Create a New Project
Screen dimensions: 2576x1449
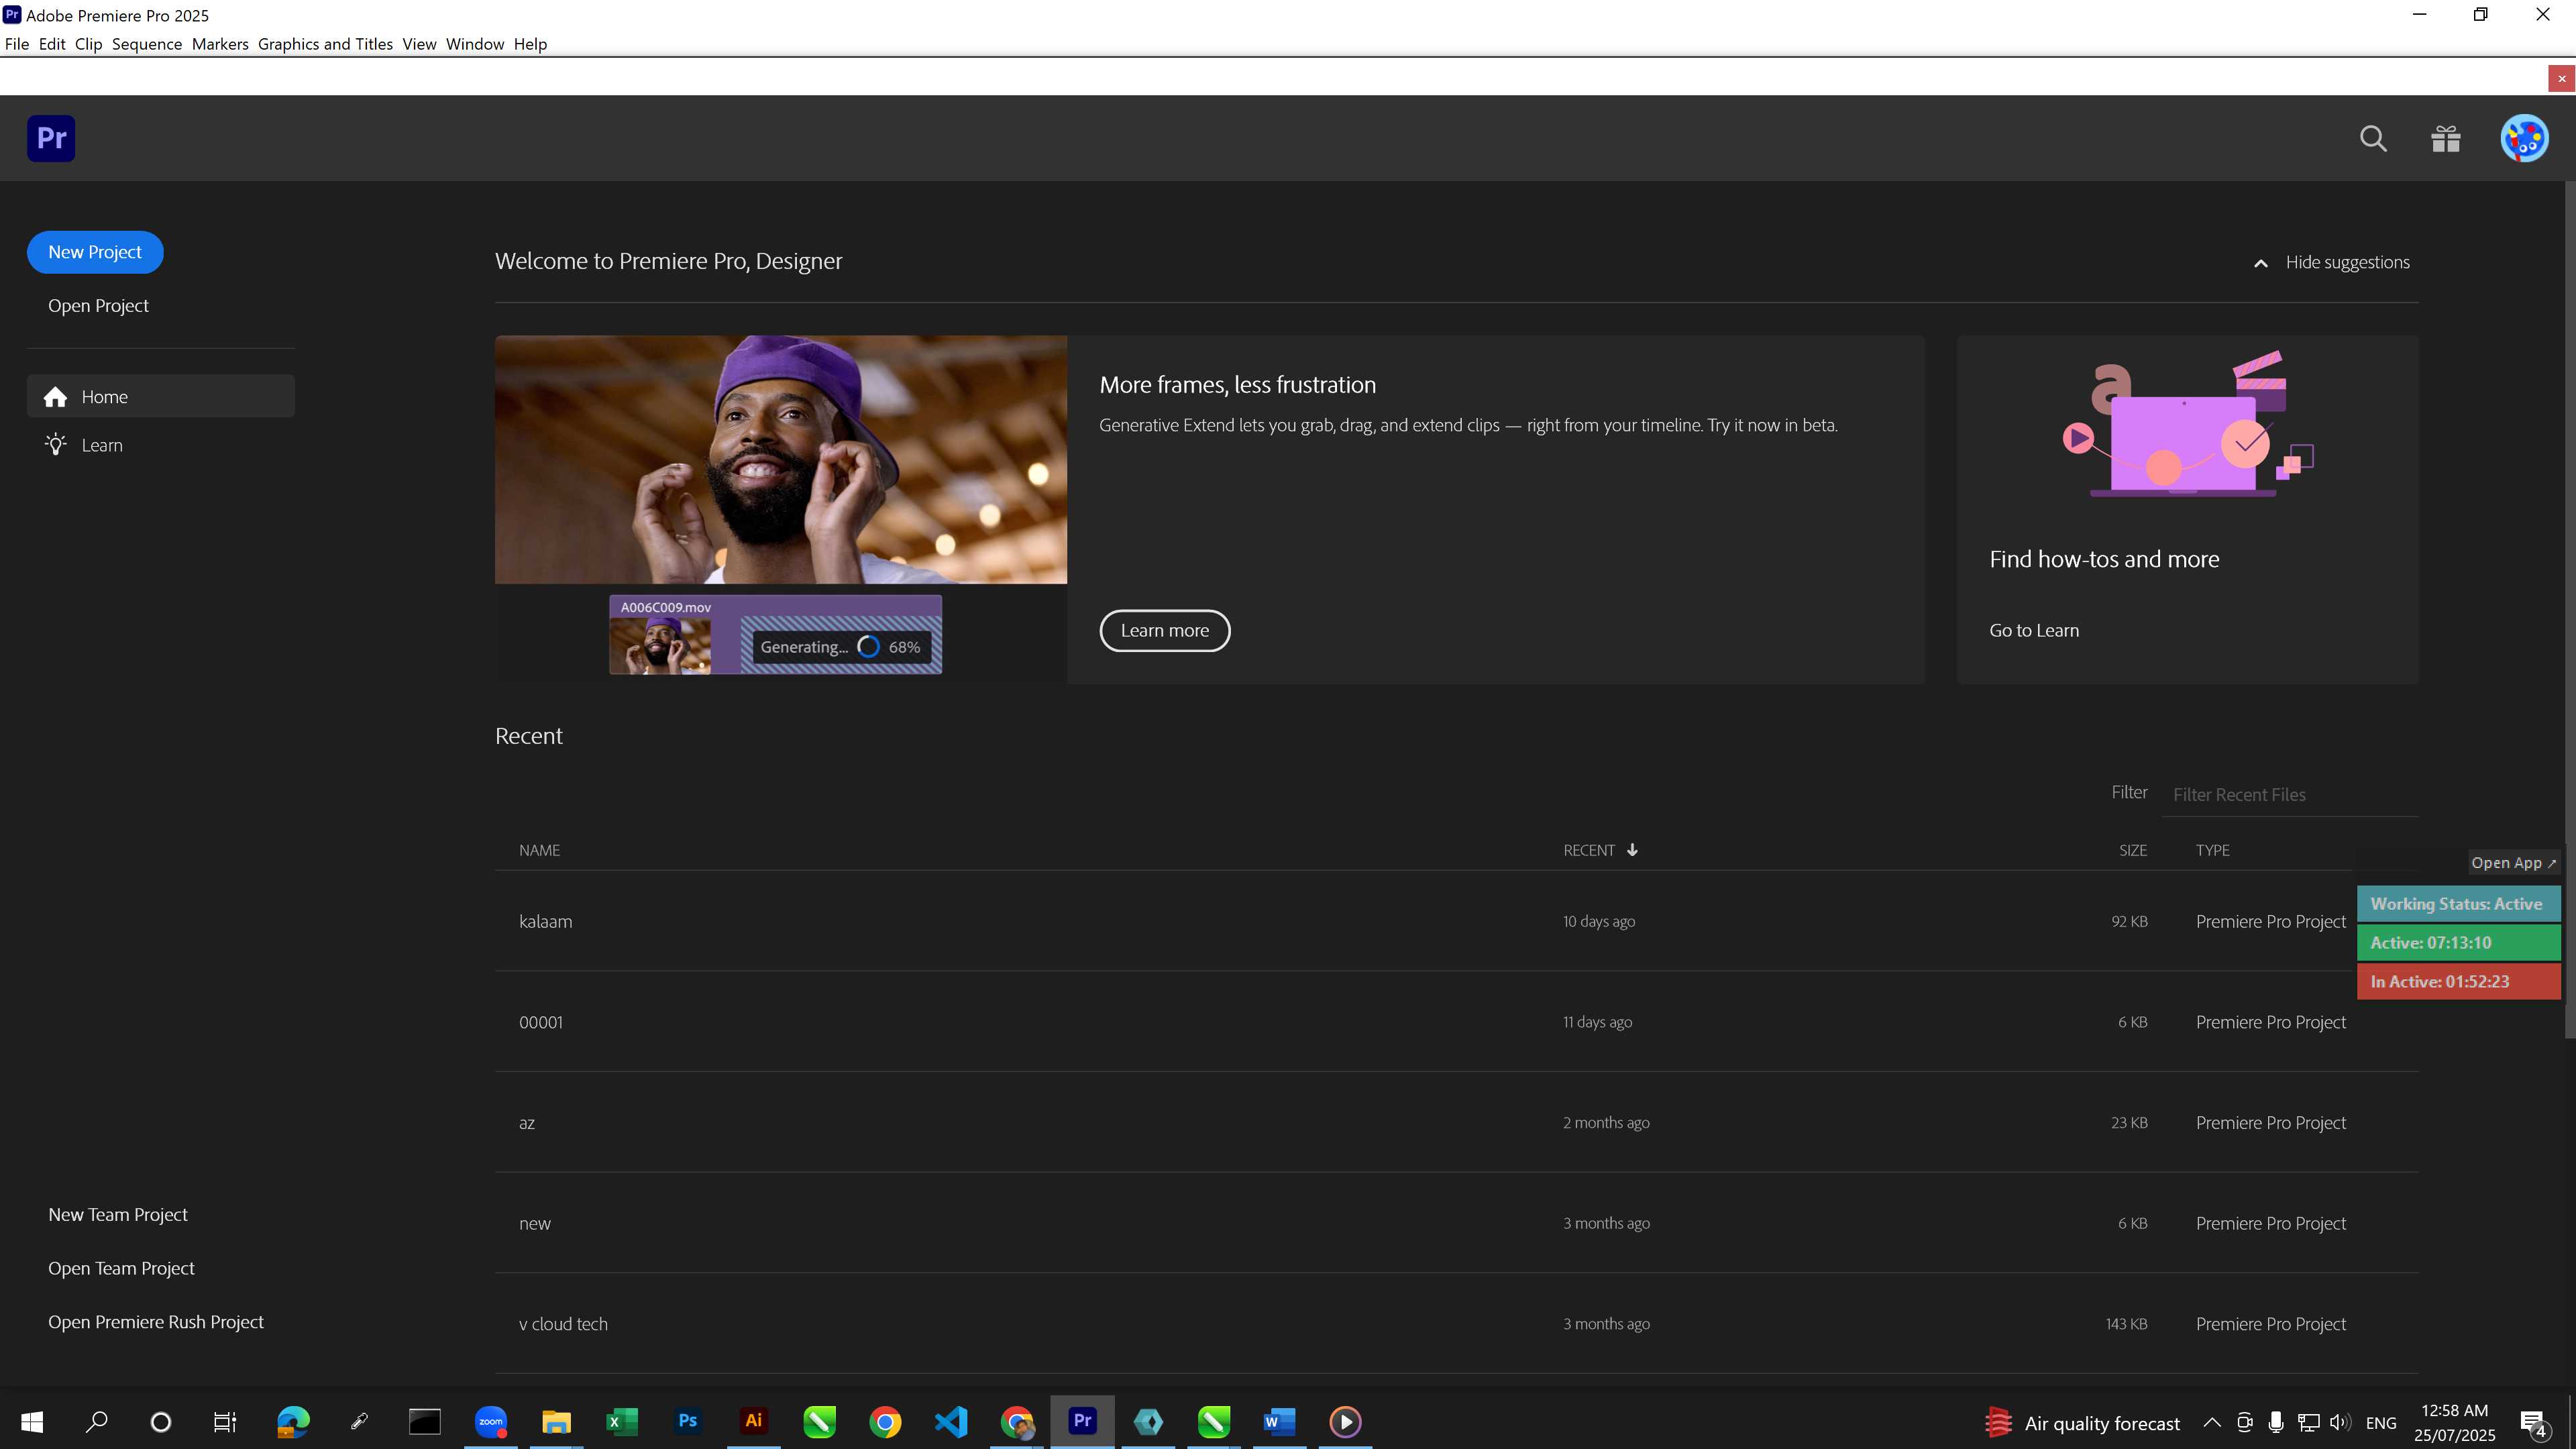tap(95, 252)
